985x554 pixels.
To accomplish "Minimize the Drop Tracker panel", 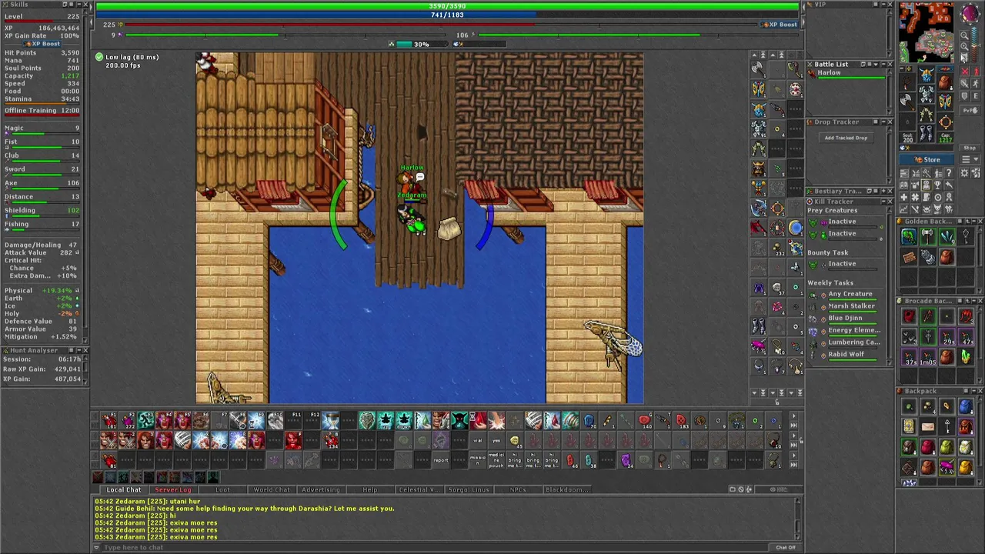I will point(883,122).
